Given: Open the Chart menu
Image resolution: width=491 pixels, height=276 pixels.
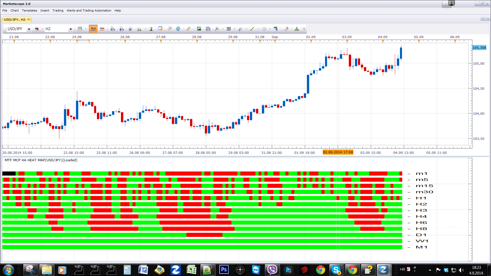Looking at the screenshot, I should 15,10.
